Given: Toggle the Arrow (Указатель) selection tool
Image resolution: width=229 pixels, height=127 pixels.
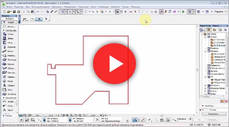Looking at the screenshot, I should tap(9, 22).
